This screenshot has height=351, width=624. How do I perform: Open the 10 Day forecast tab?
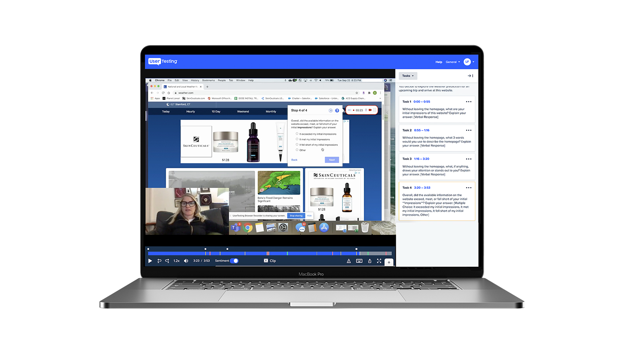216,112
